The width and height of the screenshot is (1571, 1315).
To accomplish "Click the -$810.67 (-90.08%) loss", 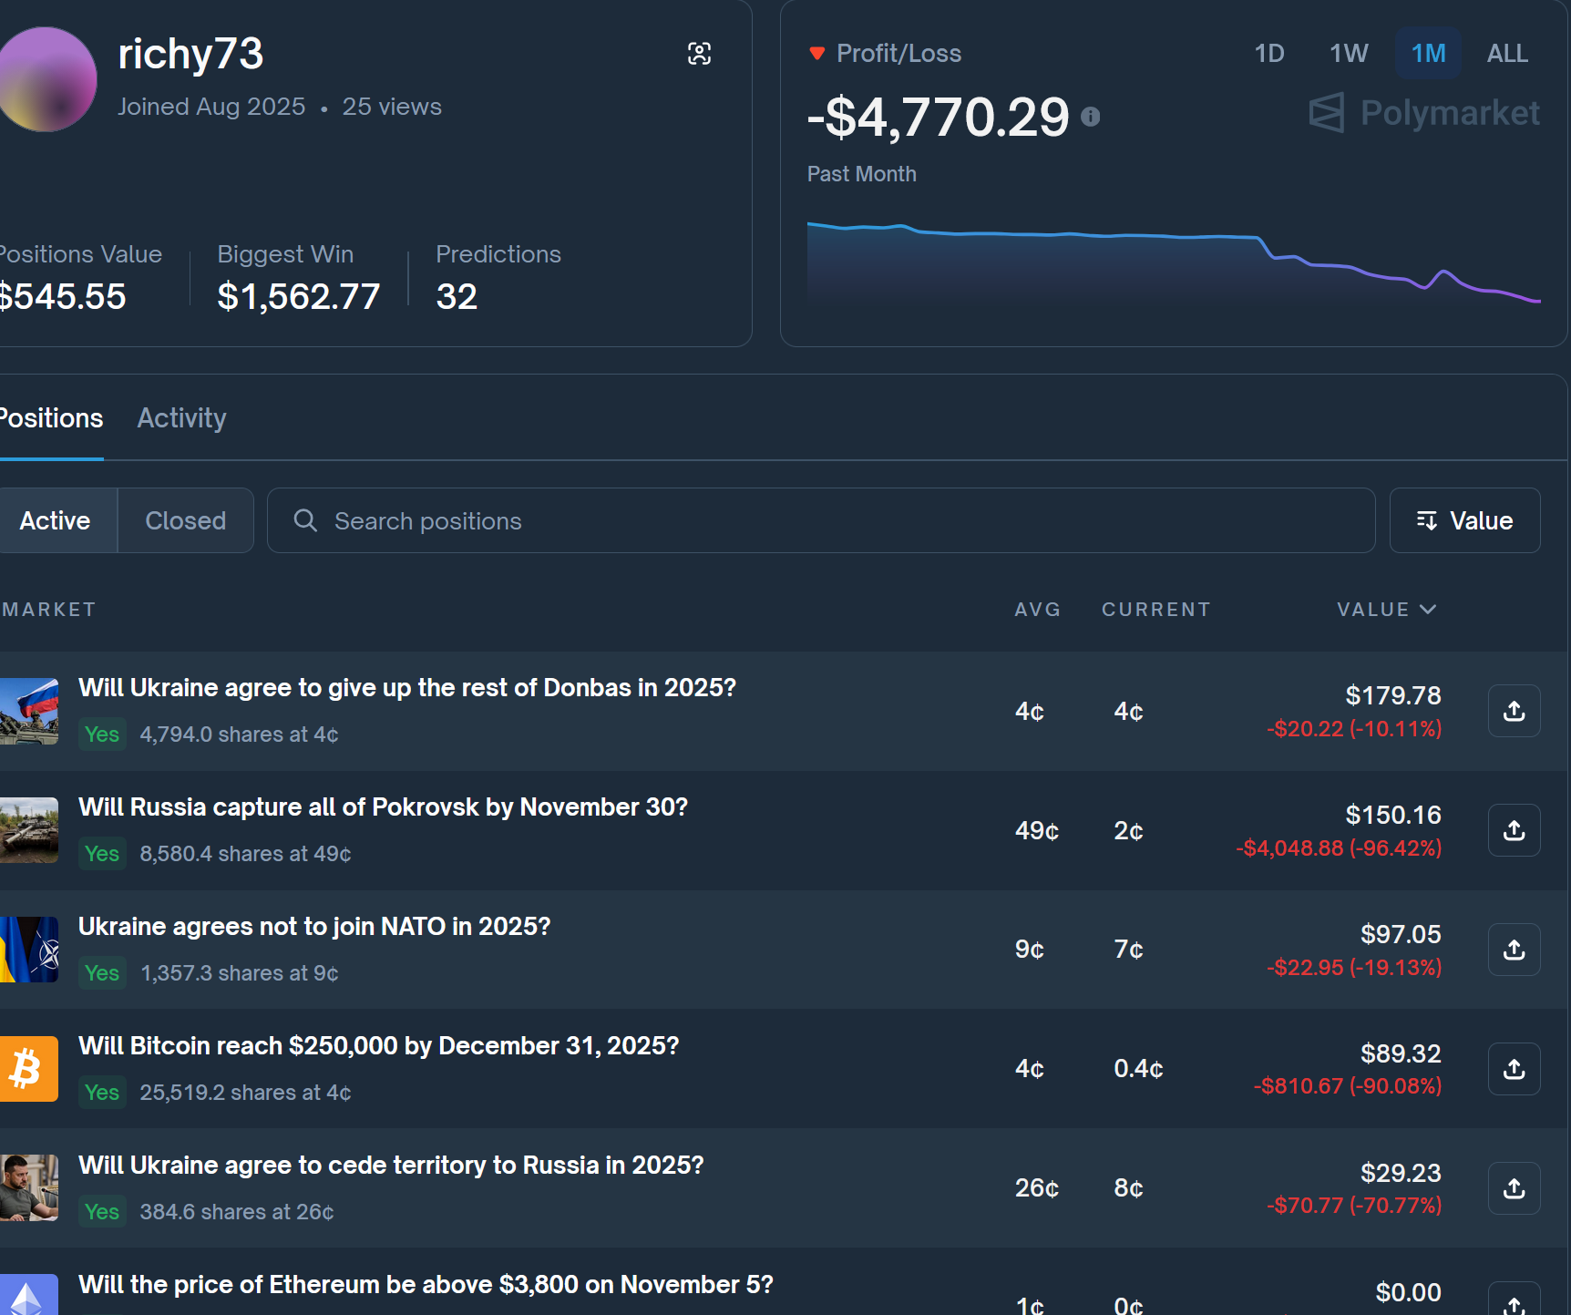I will pos(1348,1086).
